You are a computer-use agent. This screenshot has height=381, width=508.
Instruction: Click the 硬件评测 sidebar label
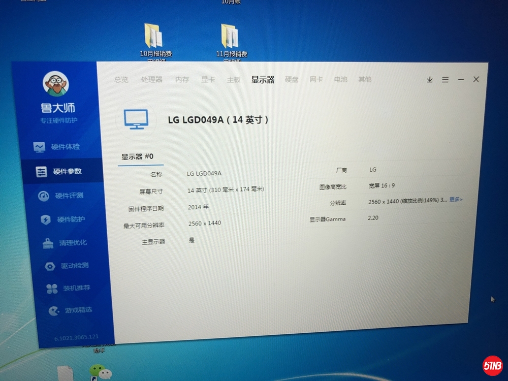(x=69, y=196)
